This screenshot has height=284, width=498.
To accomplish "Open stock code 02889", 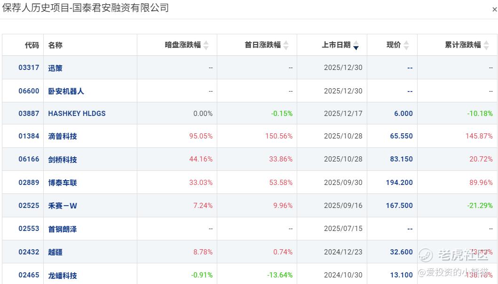I will pyautogui.click(x=29, y=183).
